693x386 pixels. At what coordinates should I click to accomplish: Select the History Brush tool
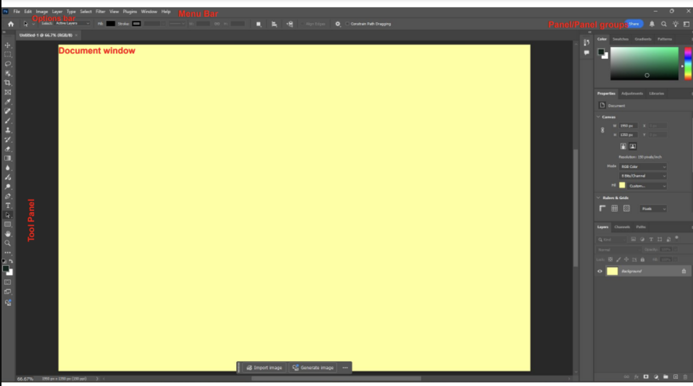click(8, 139)
